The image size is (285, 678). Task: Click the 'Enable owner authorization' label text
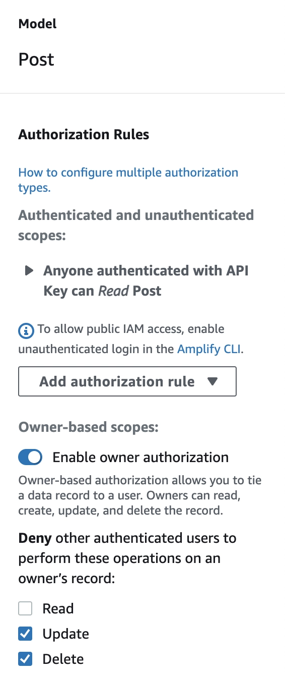140,458
